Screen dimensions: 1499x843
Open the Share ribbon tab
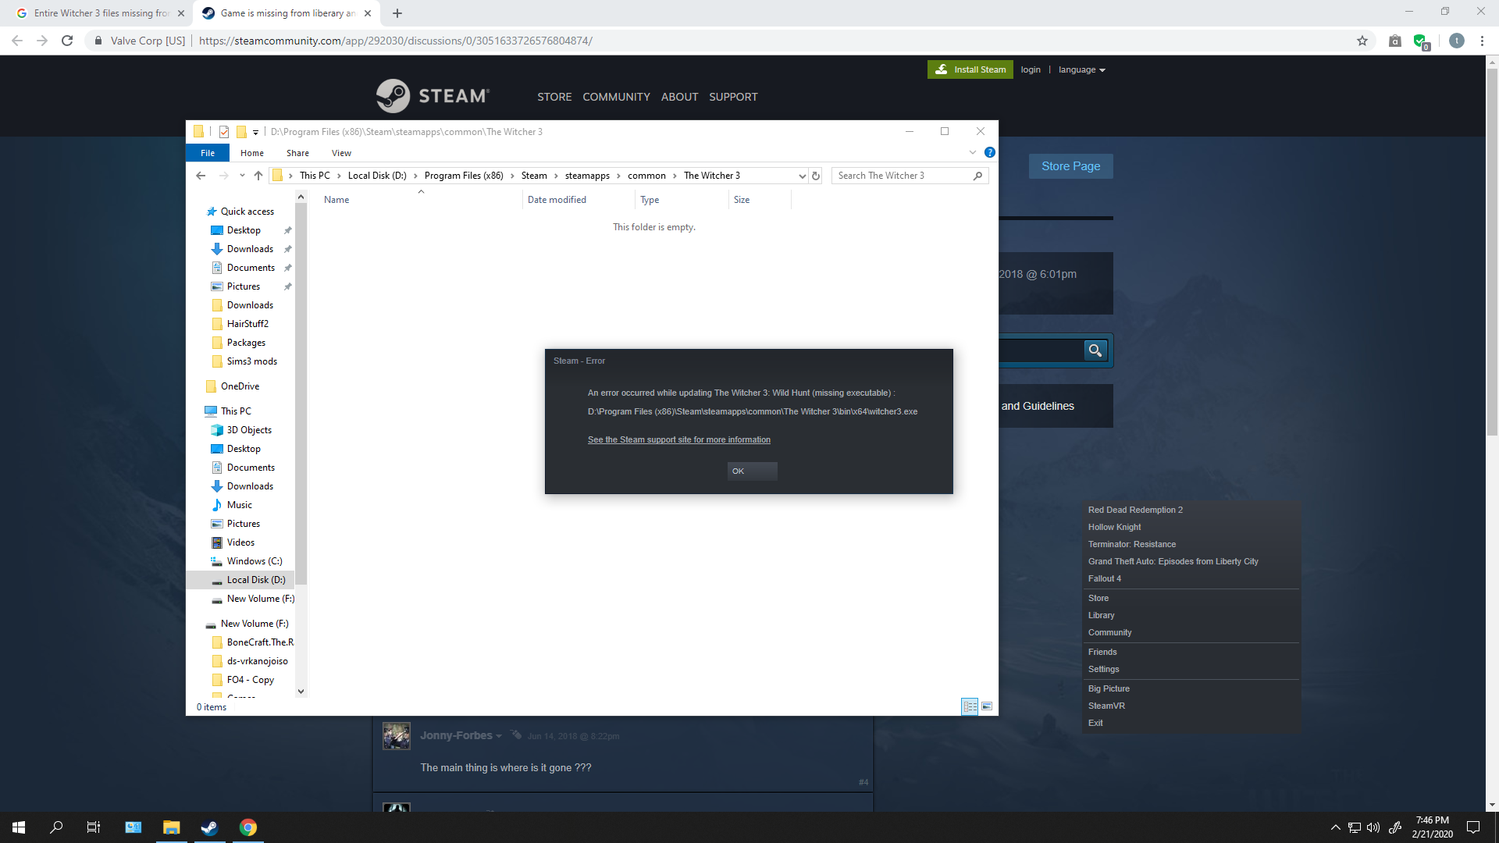click(x=297, y=153)
